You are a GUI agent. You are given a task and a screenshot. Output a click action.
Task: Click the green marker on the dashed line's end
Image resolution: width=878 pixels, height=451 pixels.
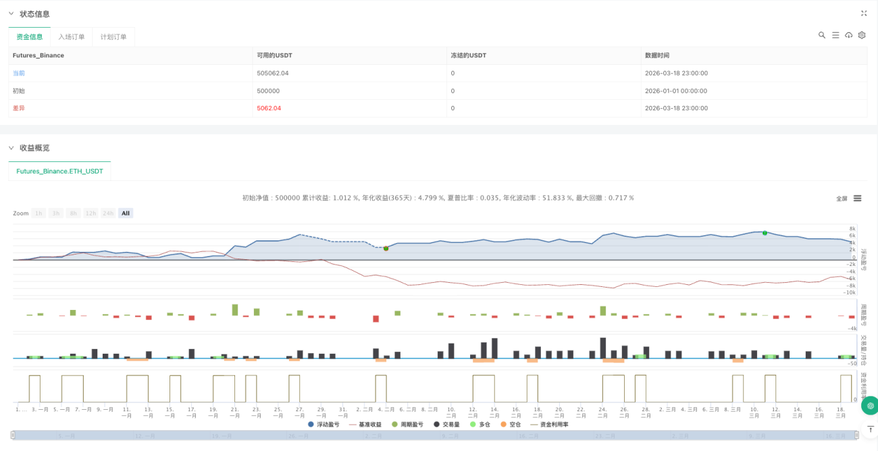click(386, 248)
